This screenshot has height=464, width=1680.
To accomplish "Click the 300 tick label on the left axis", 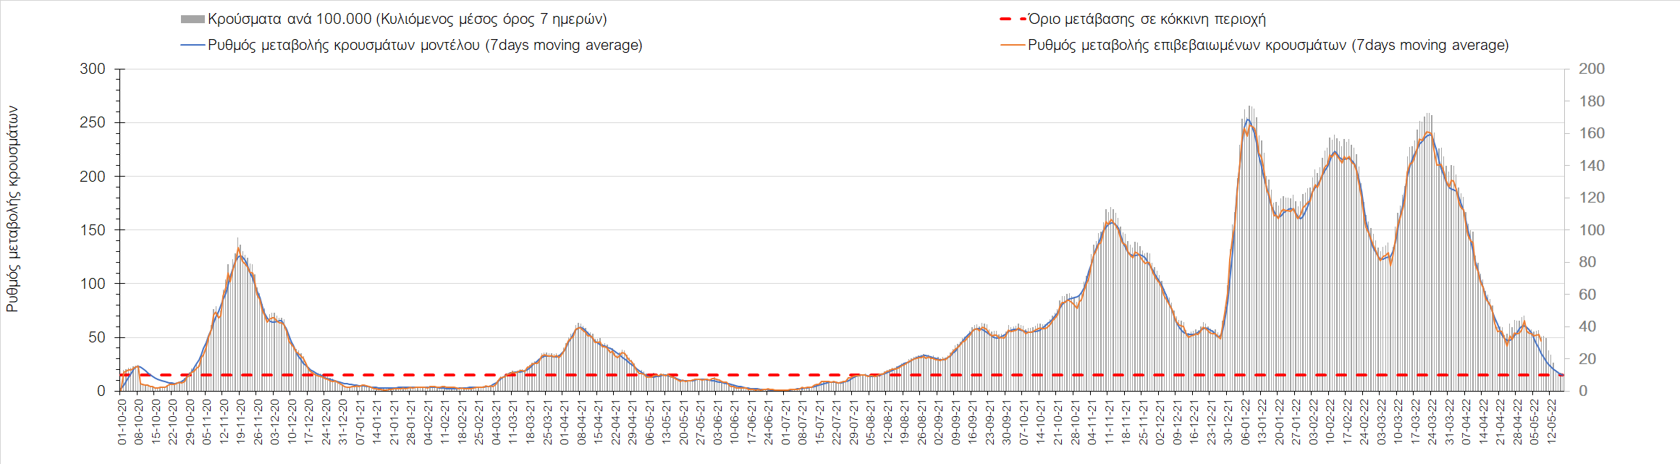I will pos(93,69).
